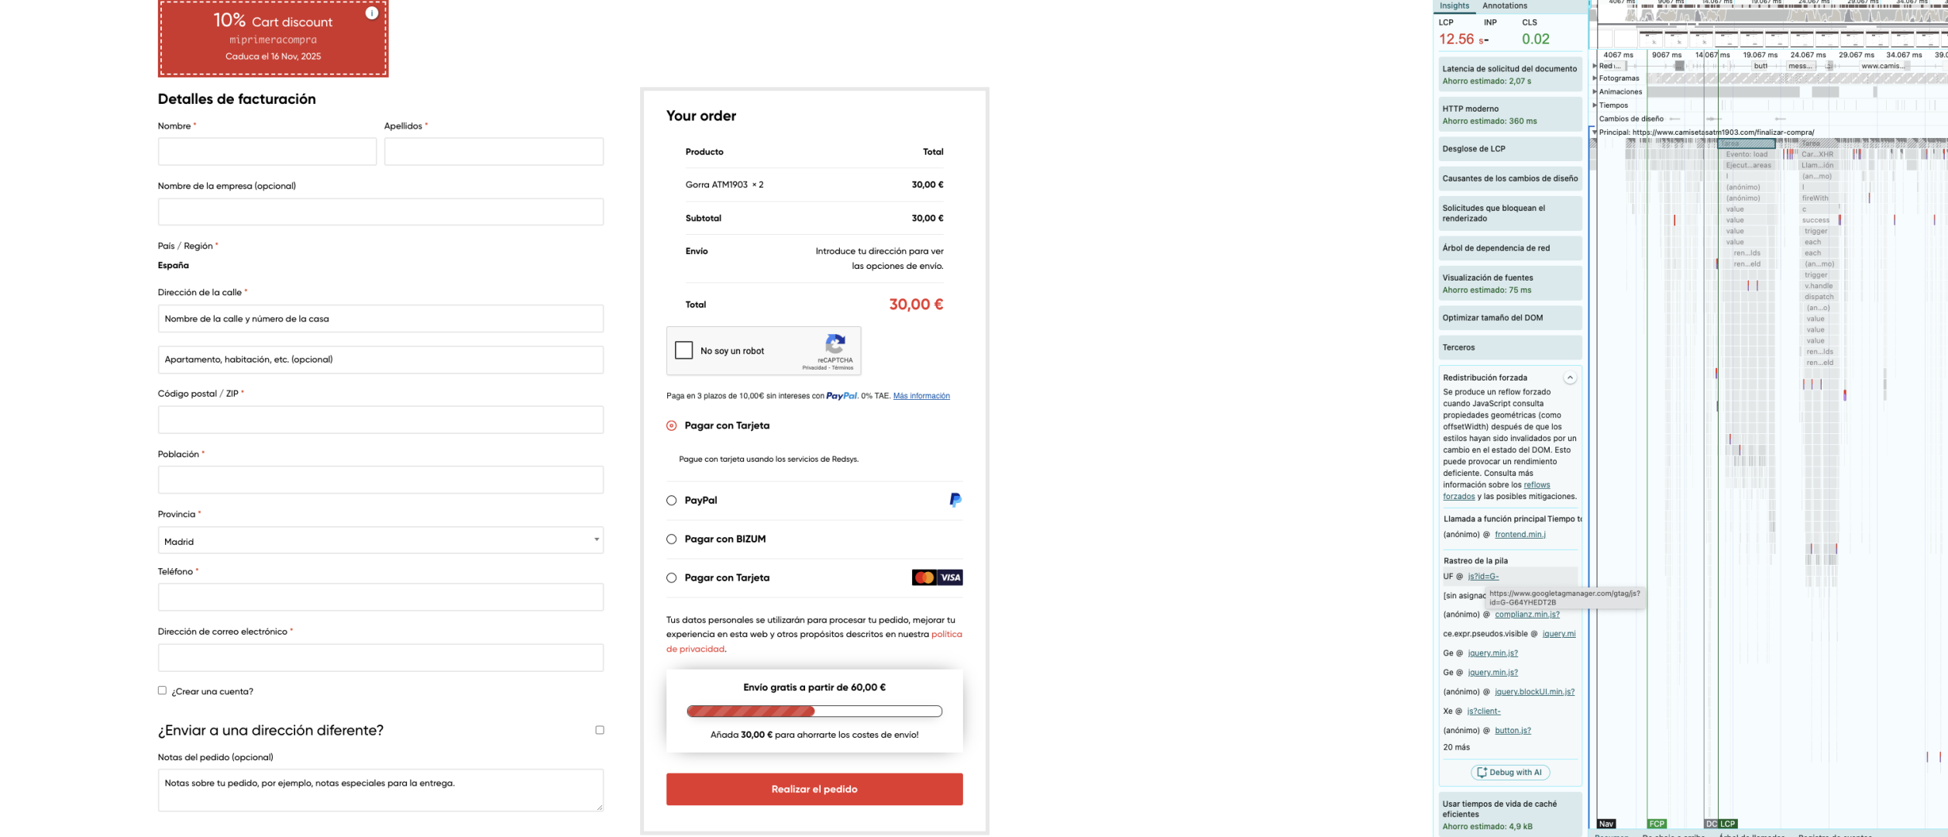Open the Provincia dropdown showing Madrid
1948x837 pixels.
380,541
